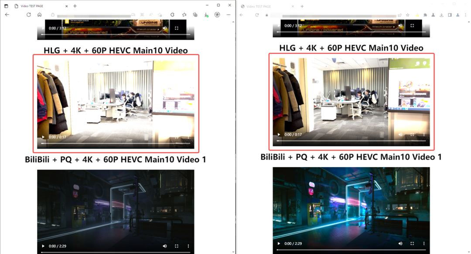Play the left HLG office video

pyautogui.click(x=43, y=137)
